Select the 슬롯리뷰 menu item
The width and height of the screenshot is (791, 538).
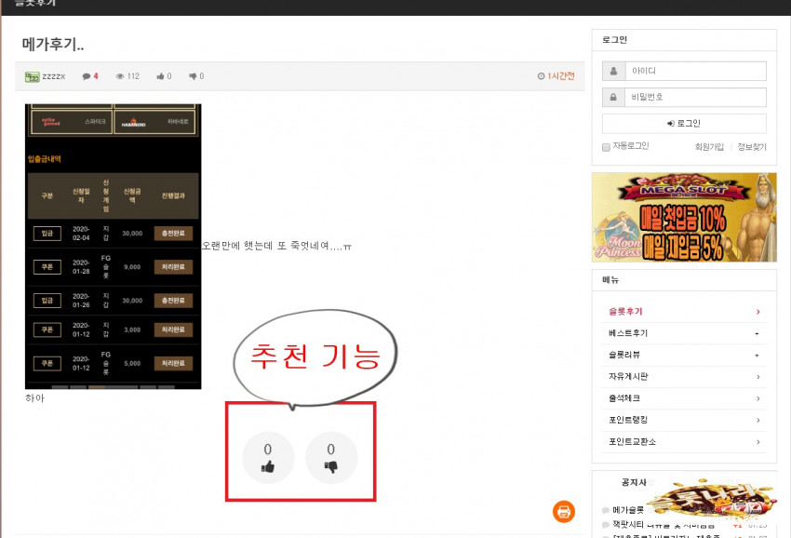click(x=684, y=355)
